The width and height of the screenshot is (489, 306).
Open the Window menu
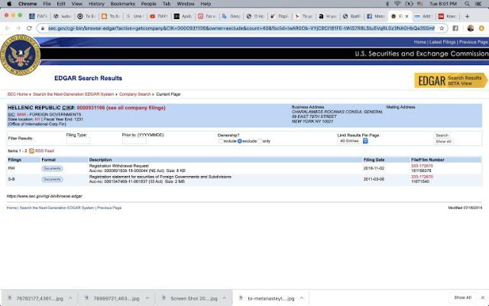(x=185, y=4)
